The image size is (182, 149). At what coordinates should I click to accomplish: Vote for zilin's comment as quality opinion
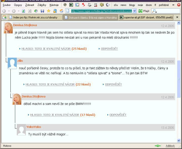50,84
